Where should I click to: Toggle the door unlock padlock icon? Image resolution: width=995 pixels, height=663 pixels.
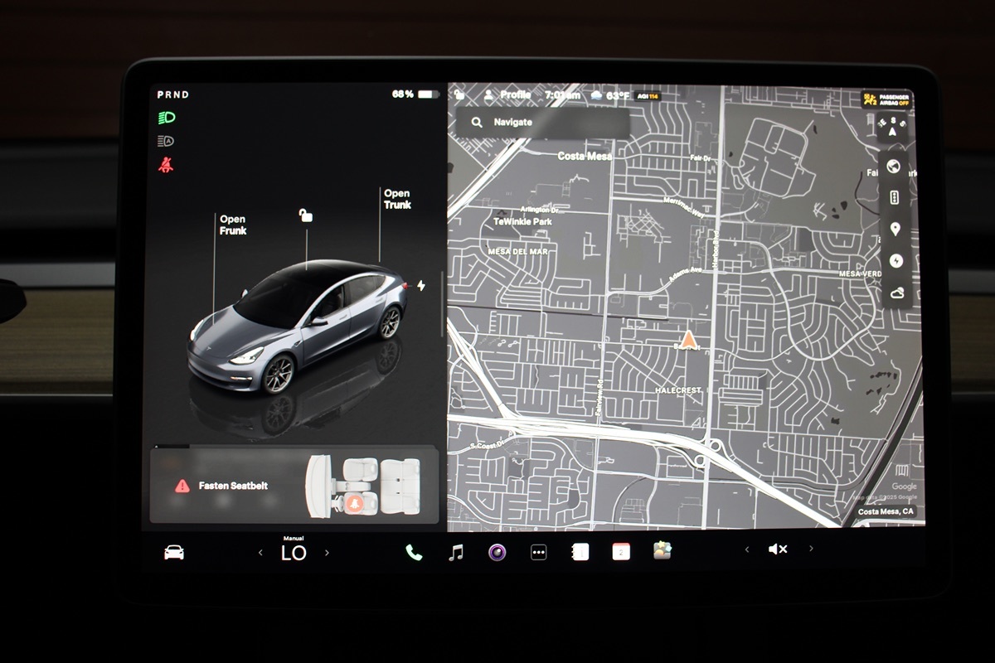(x=306, y=215)
